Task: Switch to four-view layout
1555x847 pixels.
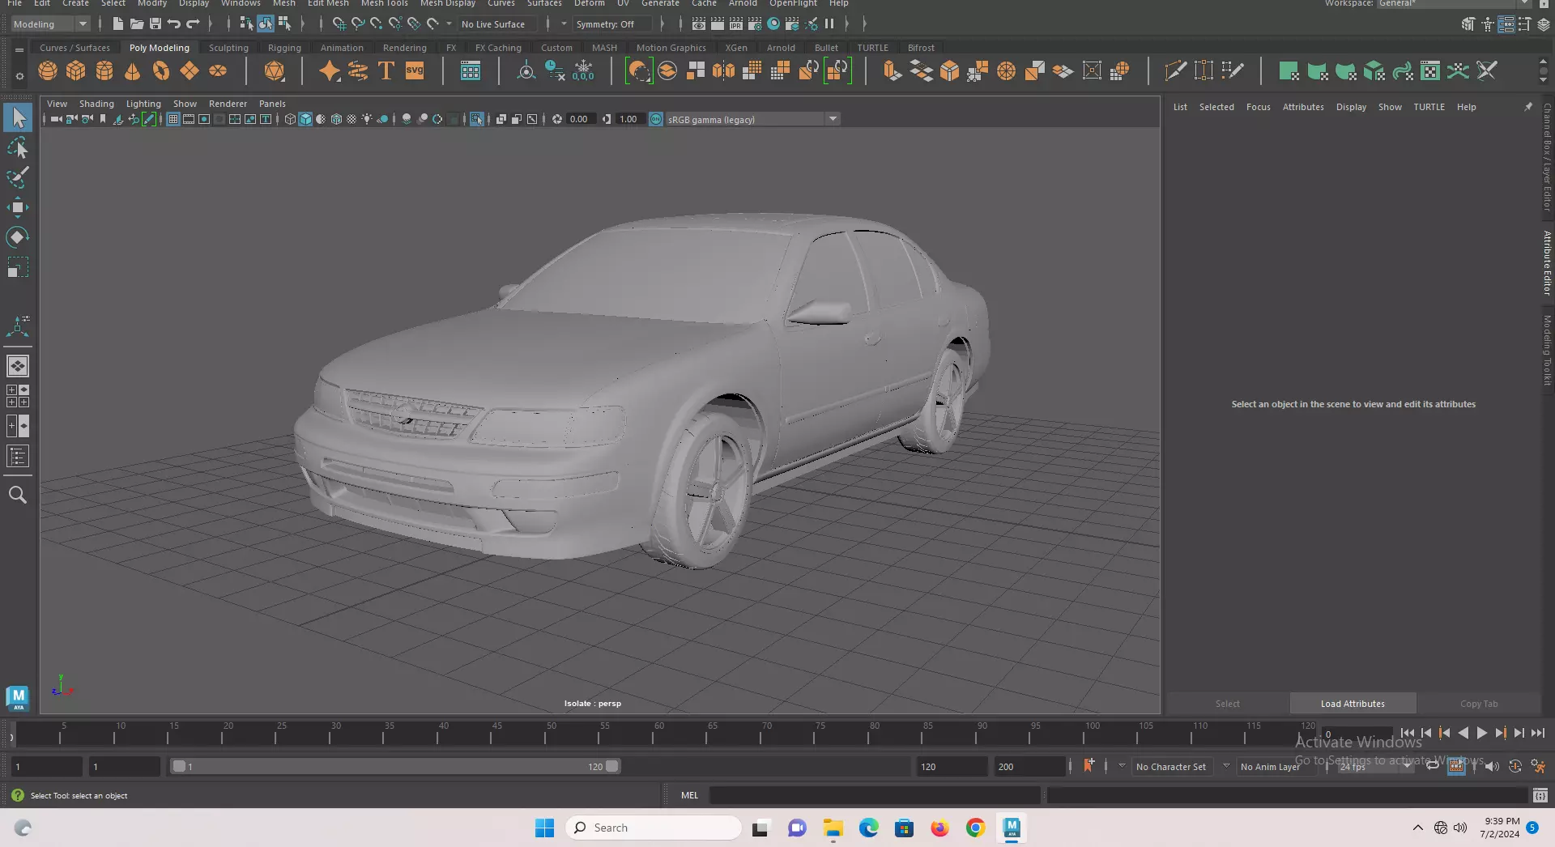Action: pyautogui.click(x=18, y=396)
